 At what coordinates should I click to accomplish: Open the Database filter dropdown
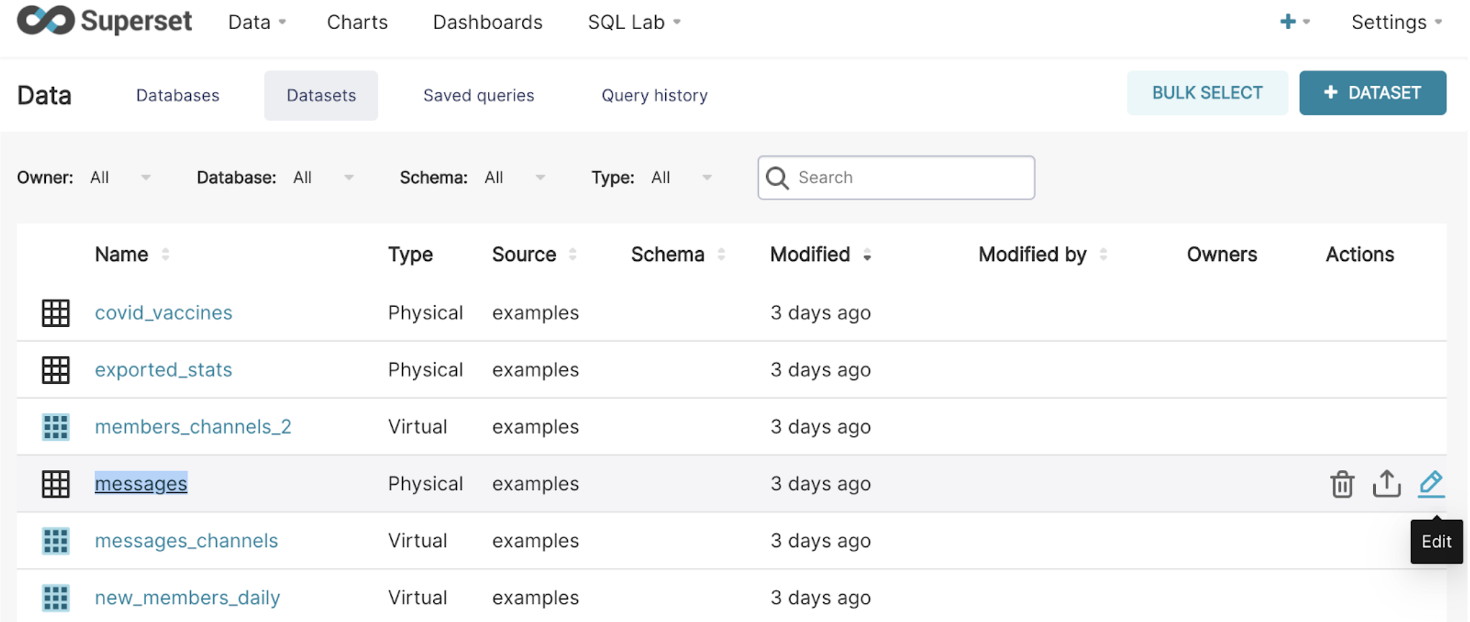(349, 178)
